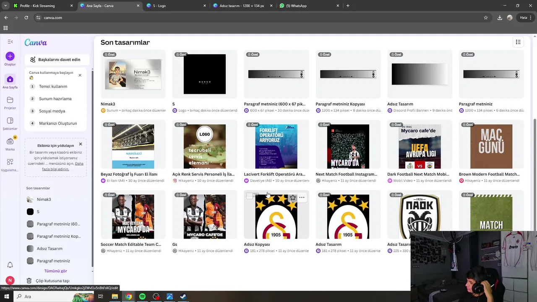
Task: Open Nimak3 presentation thumbnail
Action: (133, 74)
